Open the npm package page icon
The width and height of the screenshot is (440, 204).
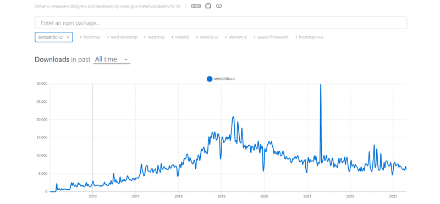coord(196,6)
